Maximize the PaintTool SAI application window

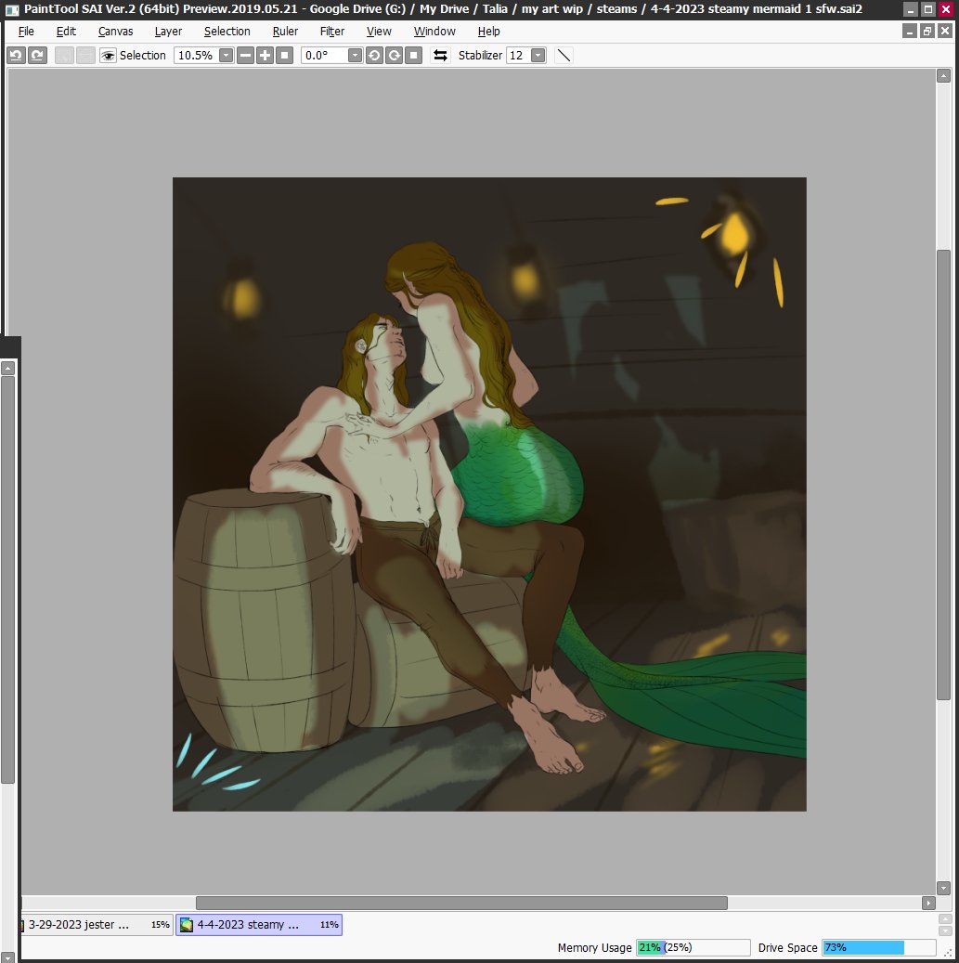pyautogui.click(x=928, y=9)
